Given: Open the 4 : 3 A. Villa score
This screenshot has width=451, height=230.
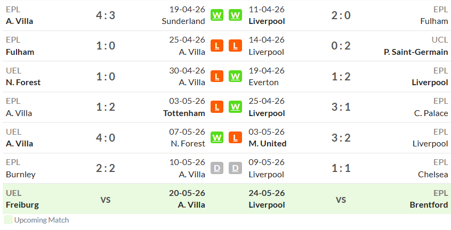Looking at the screenshot, I should pyautogui.click(x=106, y=15).
